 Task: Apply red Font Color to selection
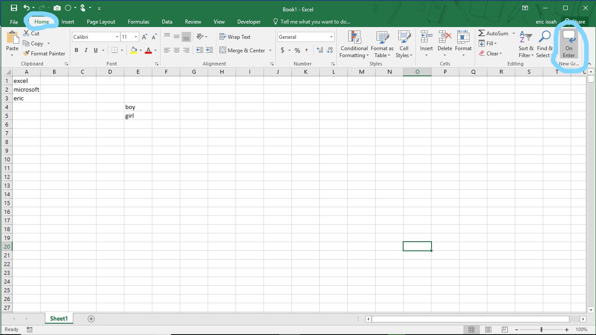click(x=149, y=50)
